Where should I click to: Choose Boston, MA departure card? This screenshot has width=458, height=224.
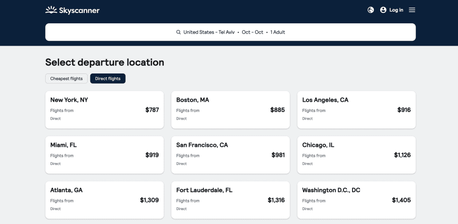coord(230,110)
